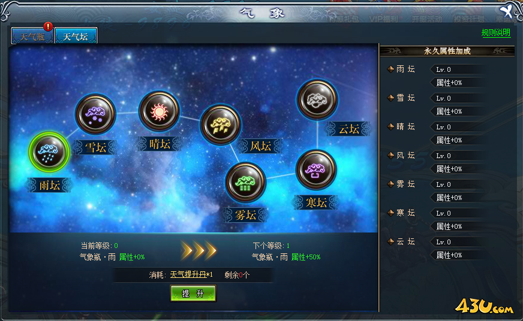Select the 晴坛 sun altar icon
Viewport: 523px width, 321px height.
point(159,111)
